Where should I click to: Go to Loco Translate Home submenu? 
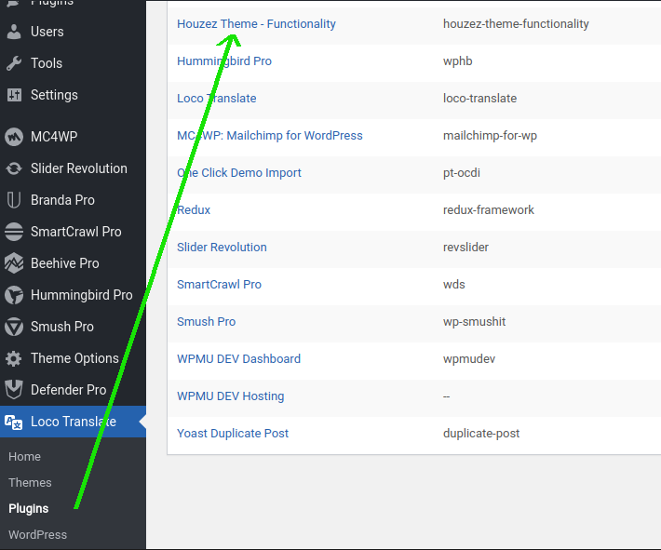tap(24, 456)
